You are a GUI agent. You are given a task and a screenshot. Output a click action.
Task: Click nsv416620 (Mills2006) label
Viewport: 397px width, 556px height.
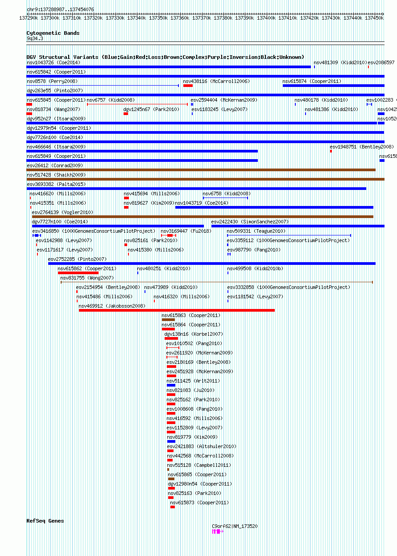click(x=58, y=194)
